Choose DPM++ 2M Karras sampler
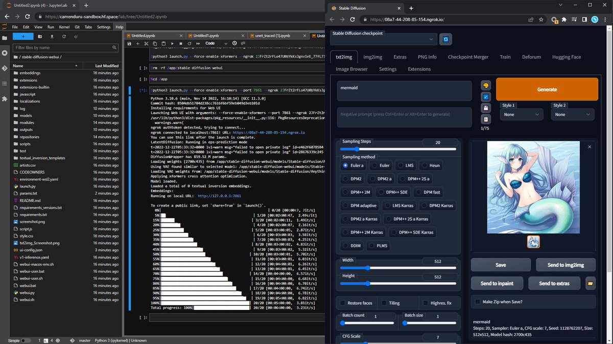Viewport: 613px width, 344px height. [363, 232]
